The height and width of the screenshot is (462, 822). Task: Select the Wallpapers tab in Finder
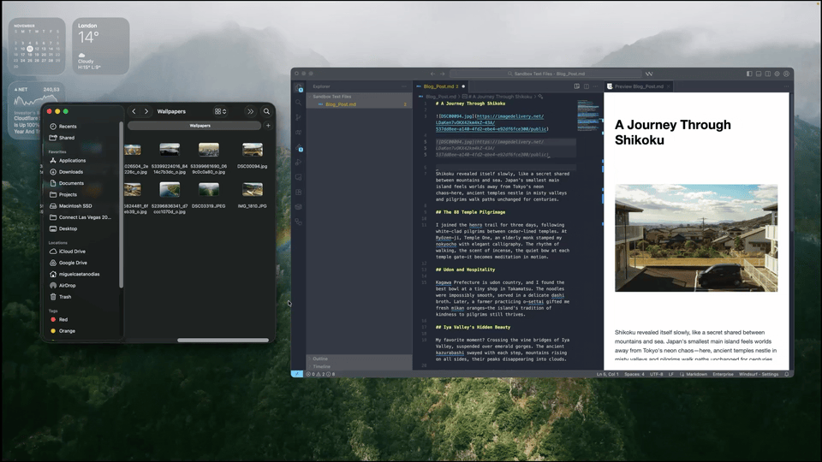click(x=194, y=126)
